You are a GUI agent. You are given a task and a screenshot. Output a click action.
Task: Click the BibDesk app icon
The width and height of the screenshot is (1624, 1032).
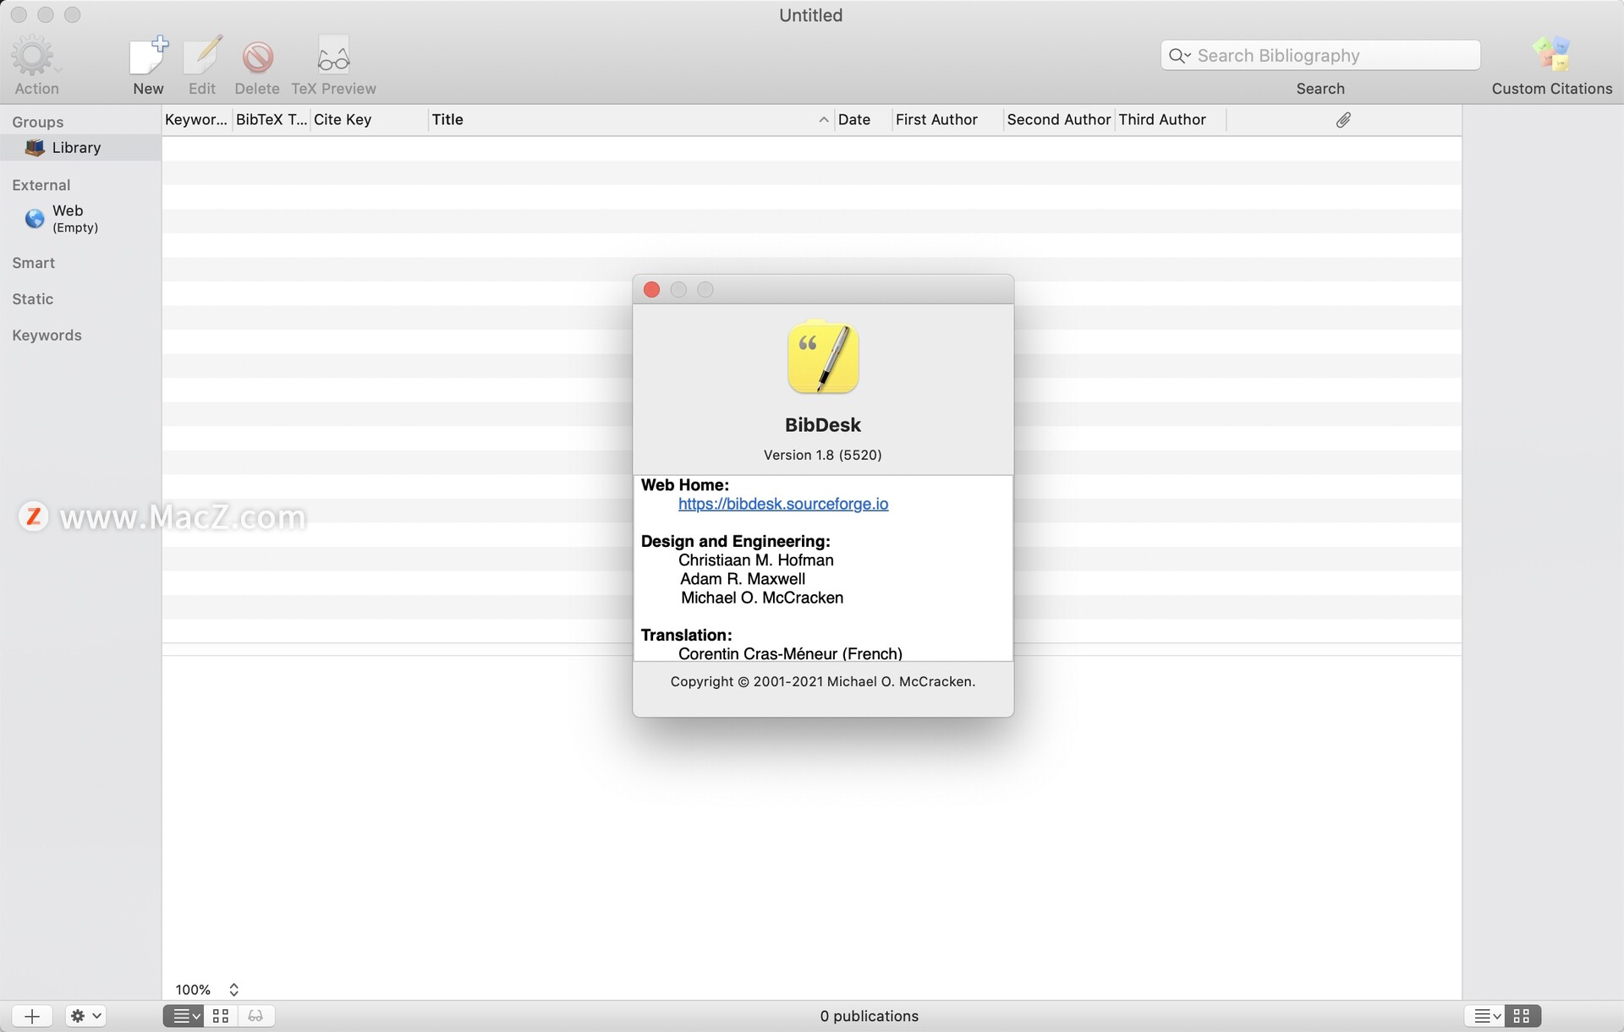pos(823,357)
